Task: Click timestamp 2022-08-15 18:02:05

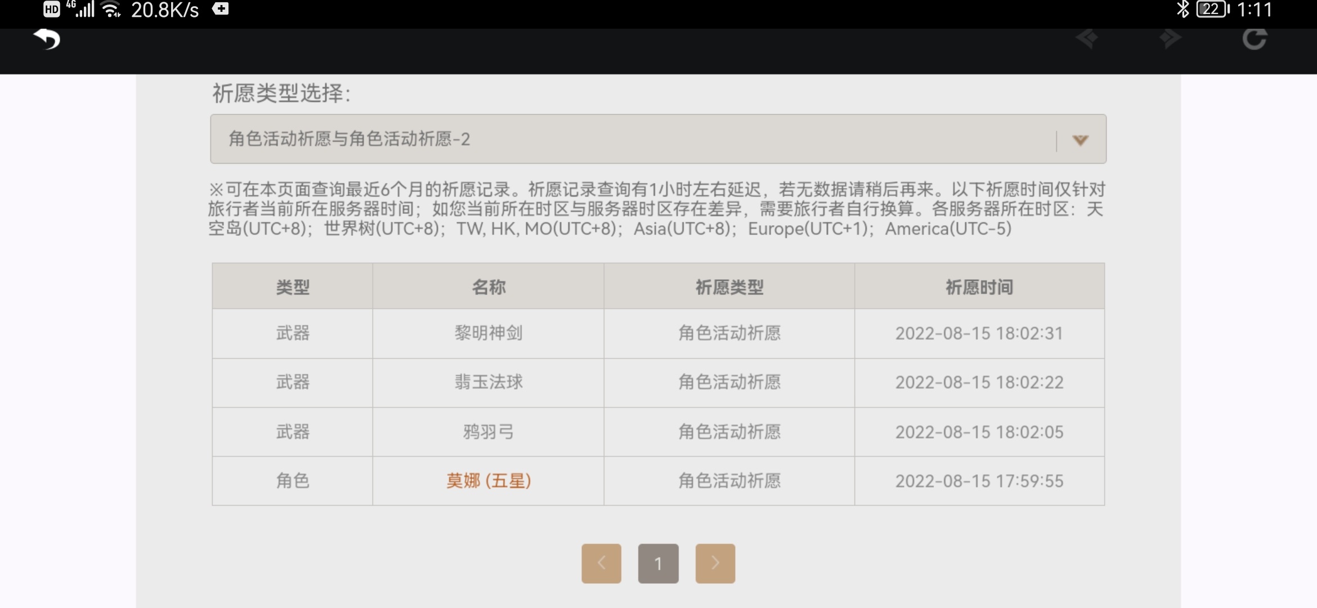Action: click(x=979, y=432)
